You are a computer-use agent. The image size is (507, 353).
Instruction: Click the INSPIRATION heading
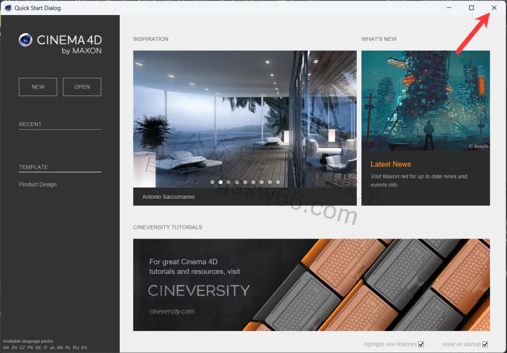(x=151, y=39)
